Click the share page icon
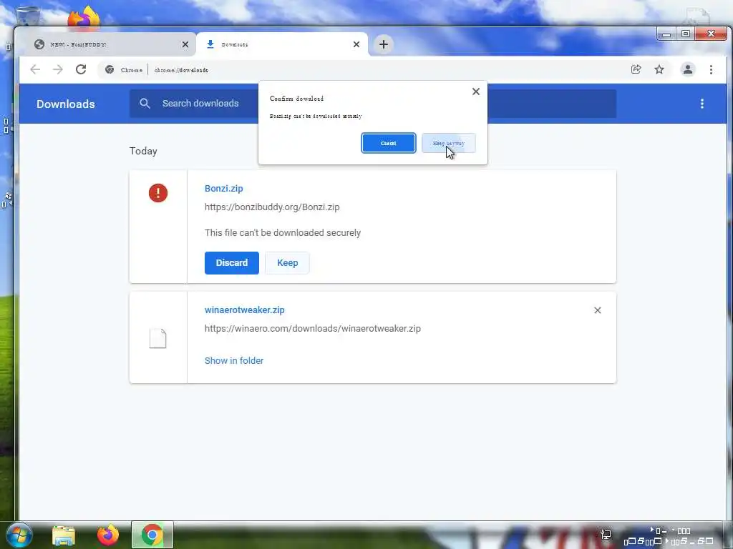 [x=636, y=69]
